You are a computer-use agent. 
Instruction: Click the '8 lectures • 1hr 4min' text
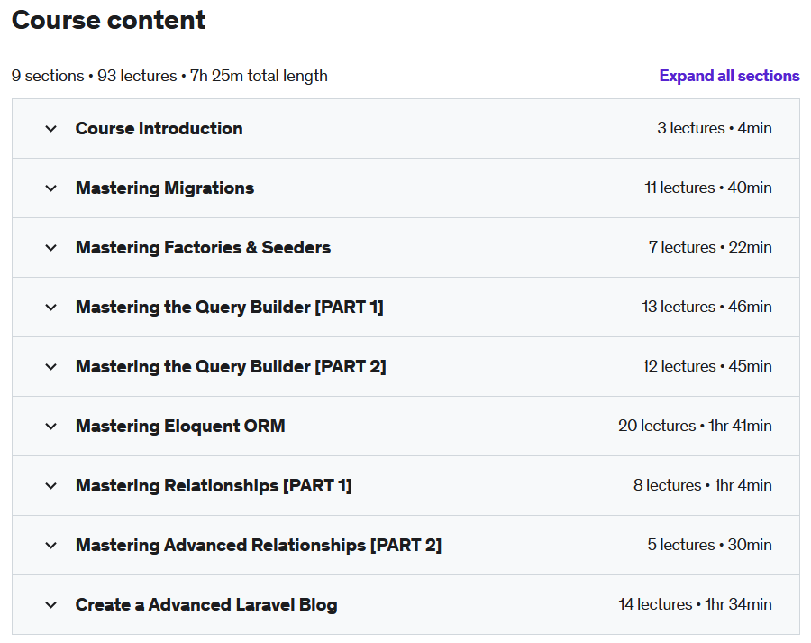(x=702, y=485)
